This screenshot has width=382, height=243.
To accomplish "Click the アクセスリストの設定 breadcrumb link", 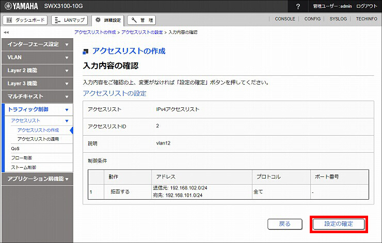I will 142,32.
